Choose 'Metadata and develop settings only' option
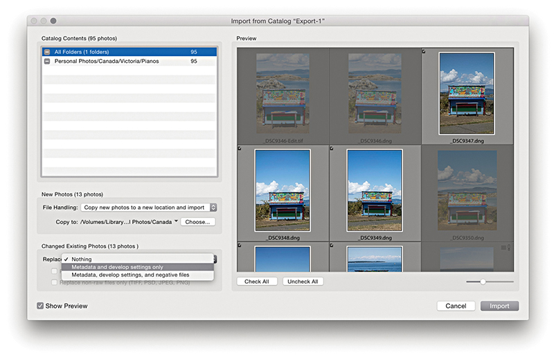This screenshot has height=359, width=556. pos(118,267)
